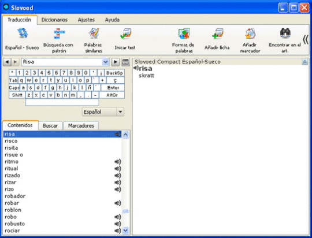Click the Añadir ficha icon
The image size is (312, 238).
(217, 34)
